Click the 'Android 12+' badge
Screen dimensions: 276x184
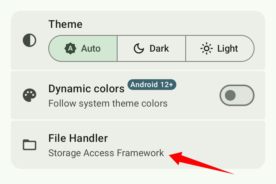point(152,85)
